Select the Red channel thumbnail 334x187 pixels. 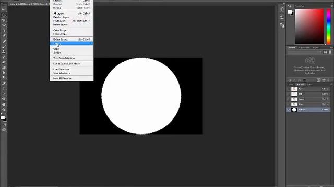(x=294, y=94)
